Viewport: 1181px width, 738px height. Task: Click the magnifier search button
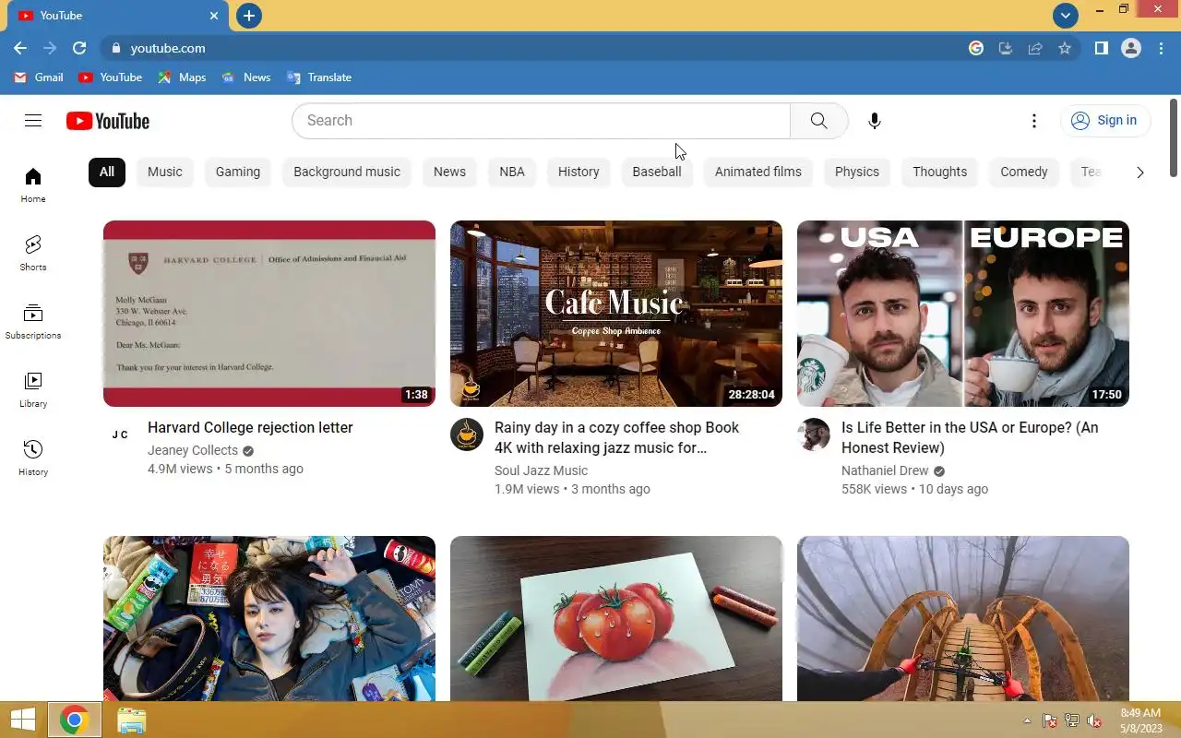[819, 121]
